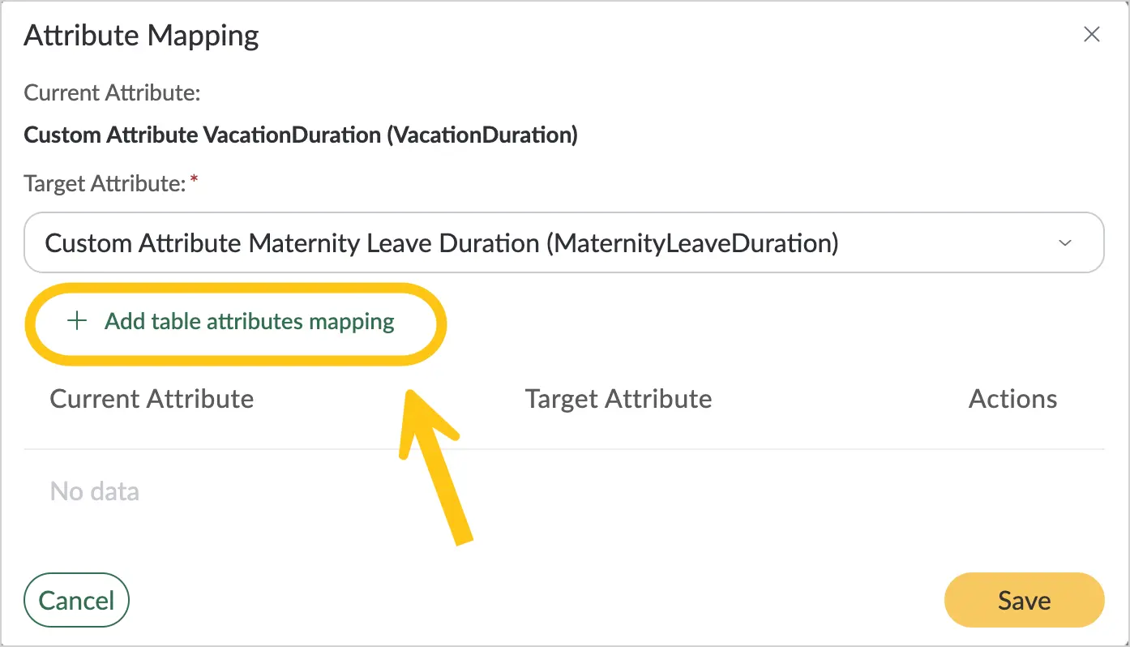Expand the Target Attribute chevron arrow
The width and height of the screenshot is (1130, 647).
pos(1065,242)
